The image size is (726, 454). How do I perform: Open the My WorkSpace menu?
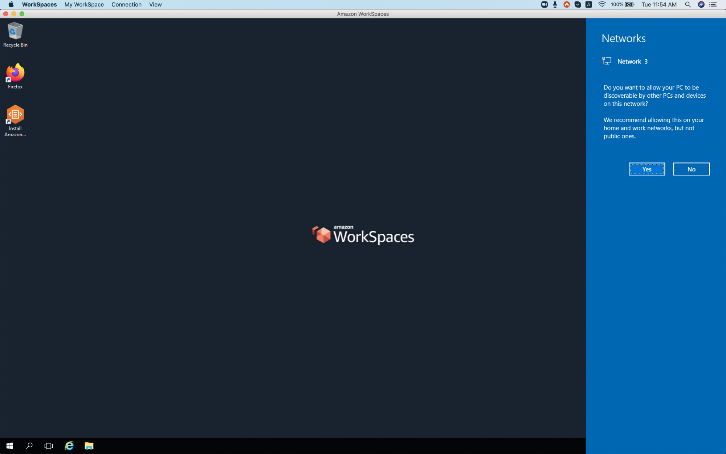pos(84,4)
